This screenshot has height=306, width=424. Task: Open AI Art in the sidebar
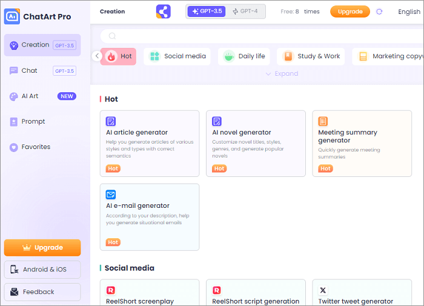42,96
